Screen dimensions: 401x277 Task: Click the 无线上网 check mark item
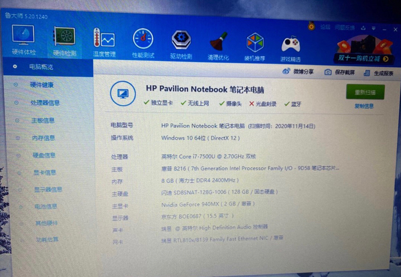point(195,103)
